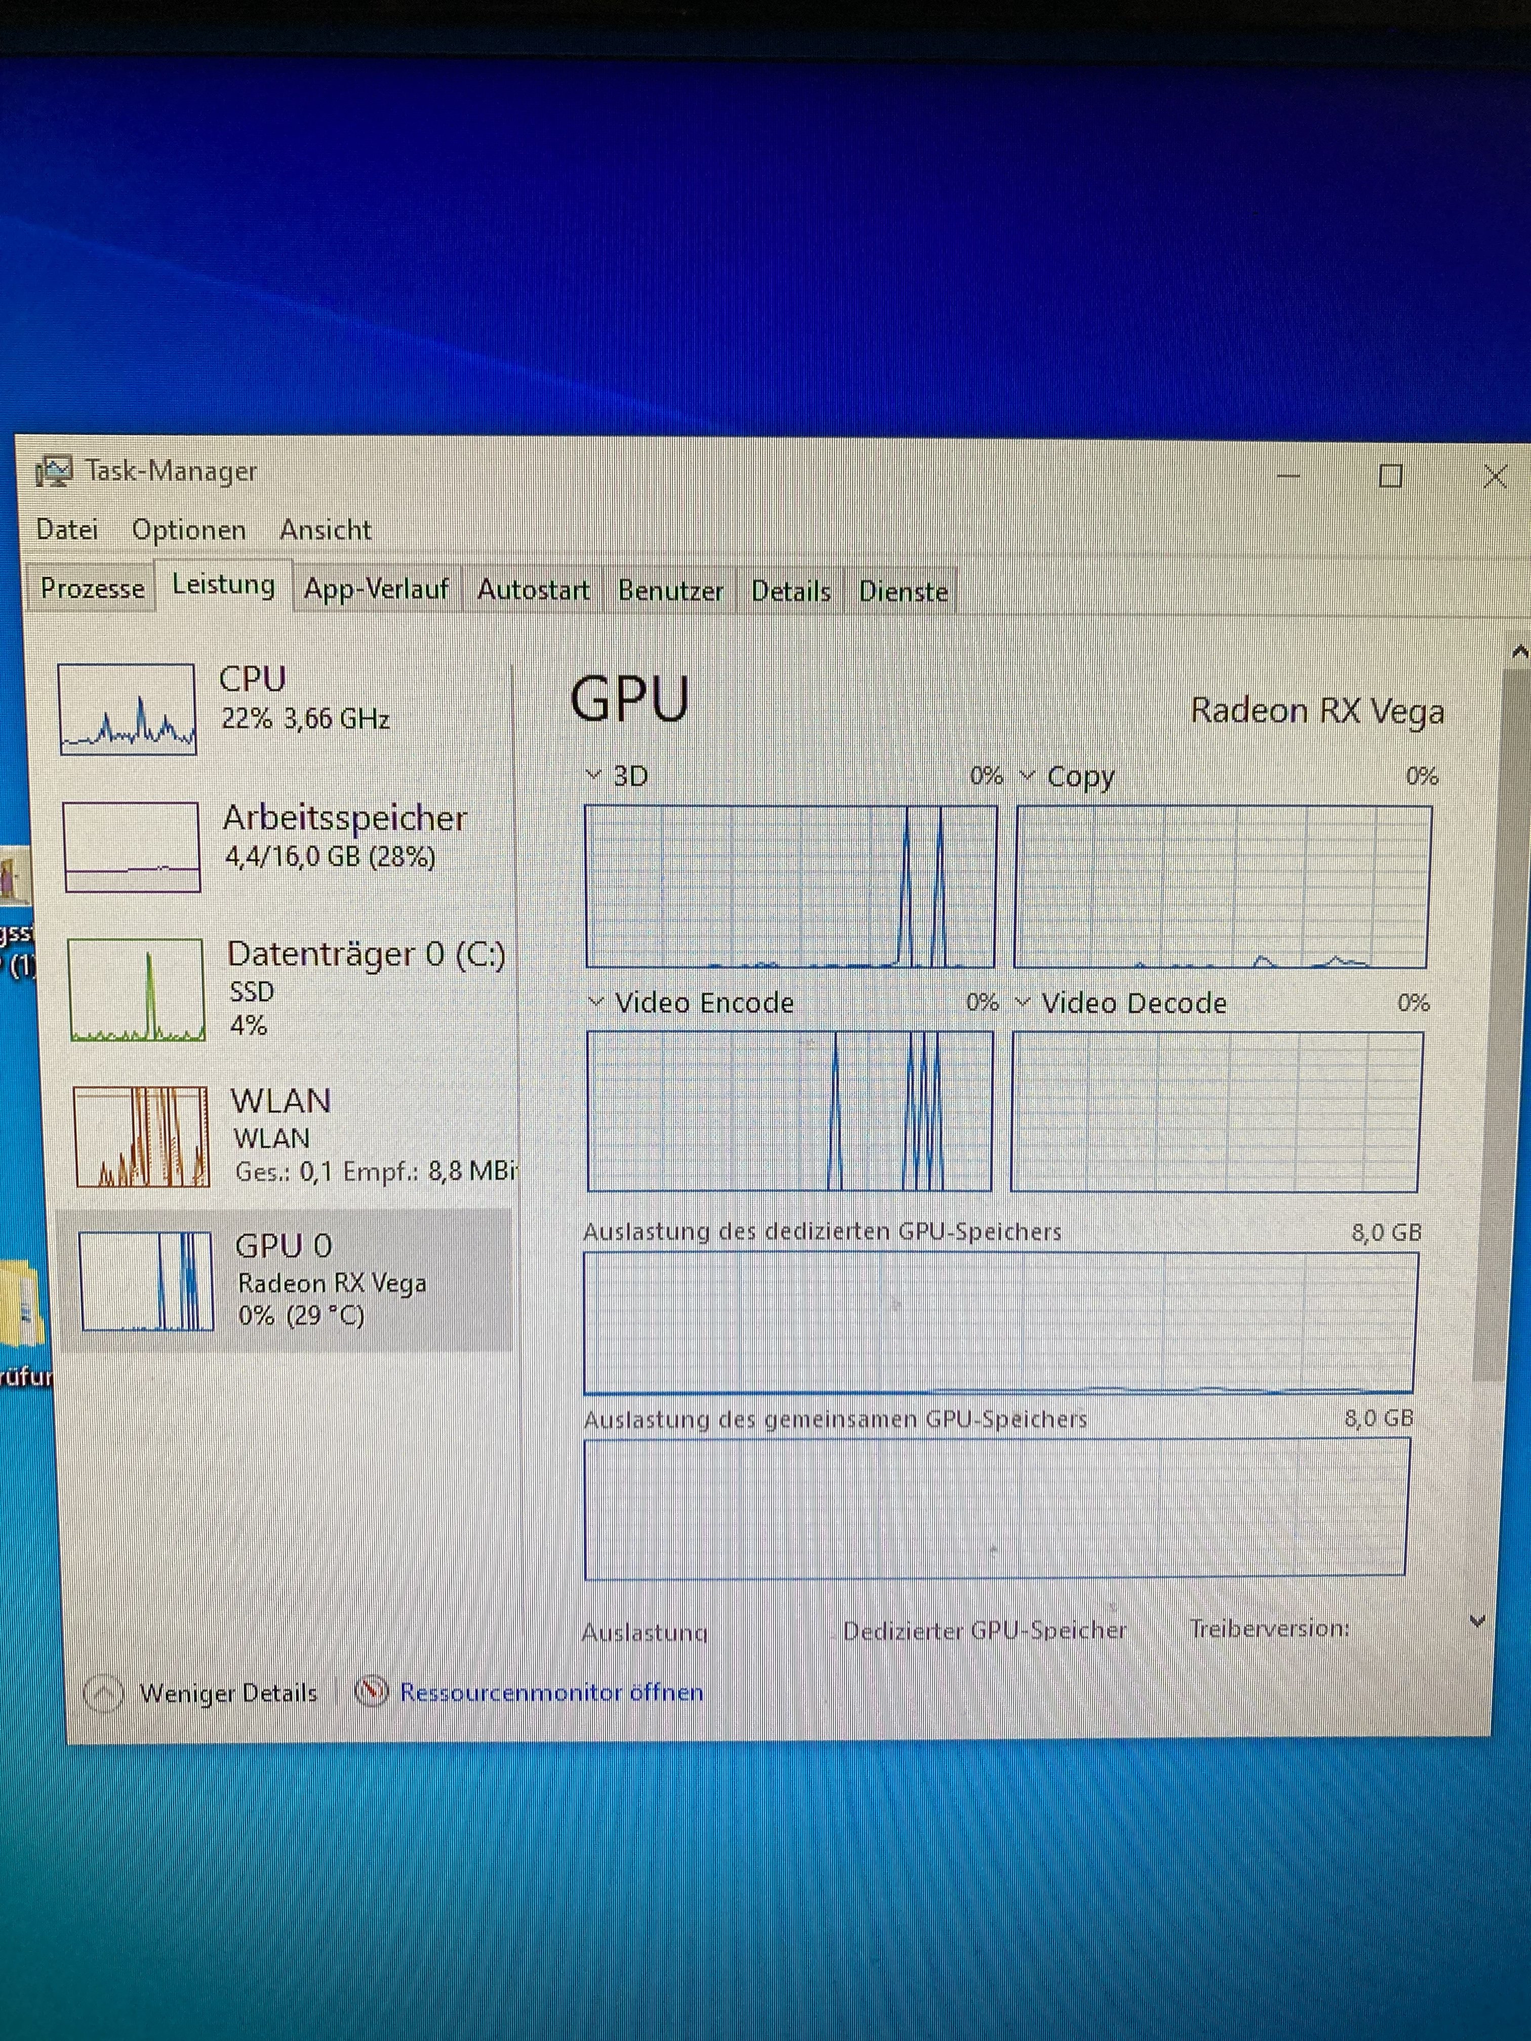
Task: Open Ressourcenmonitor öffnen link
Action: tap(551, 1692)
